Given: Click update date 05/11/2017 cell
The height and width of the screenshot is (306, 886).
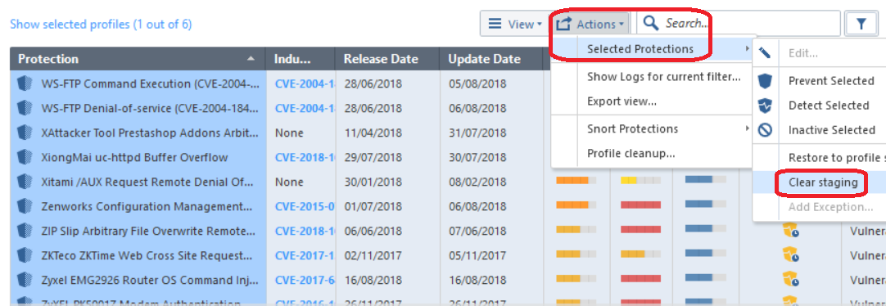Looking at the screenshot, I should pyautogui.click(x=477, y=256).
